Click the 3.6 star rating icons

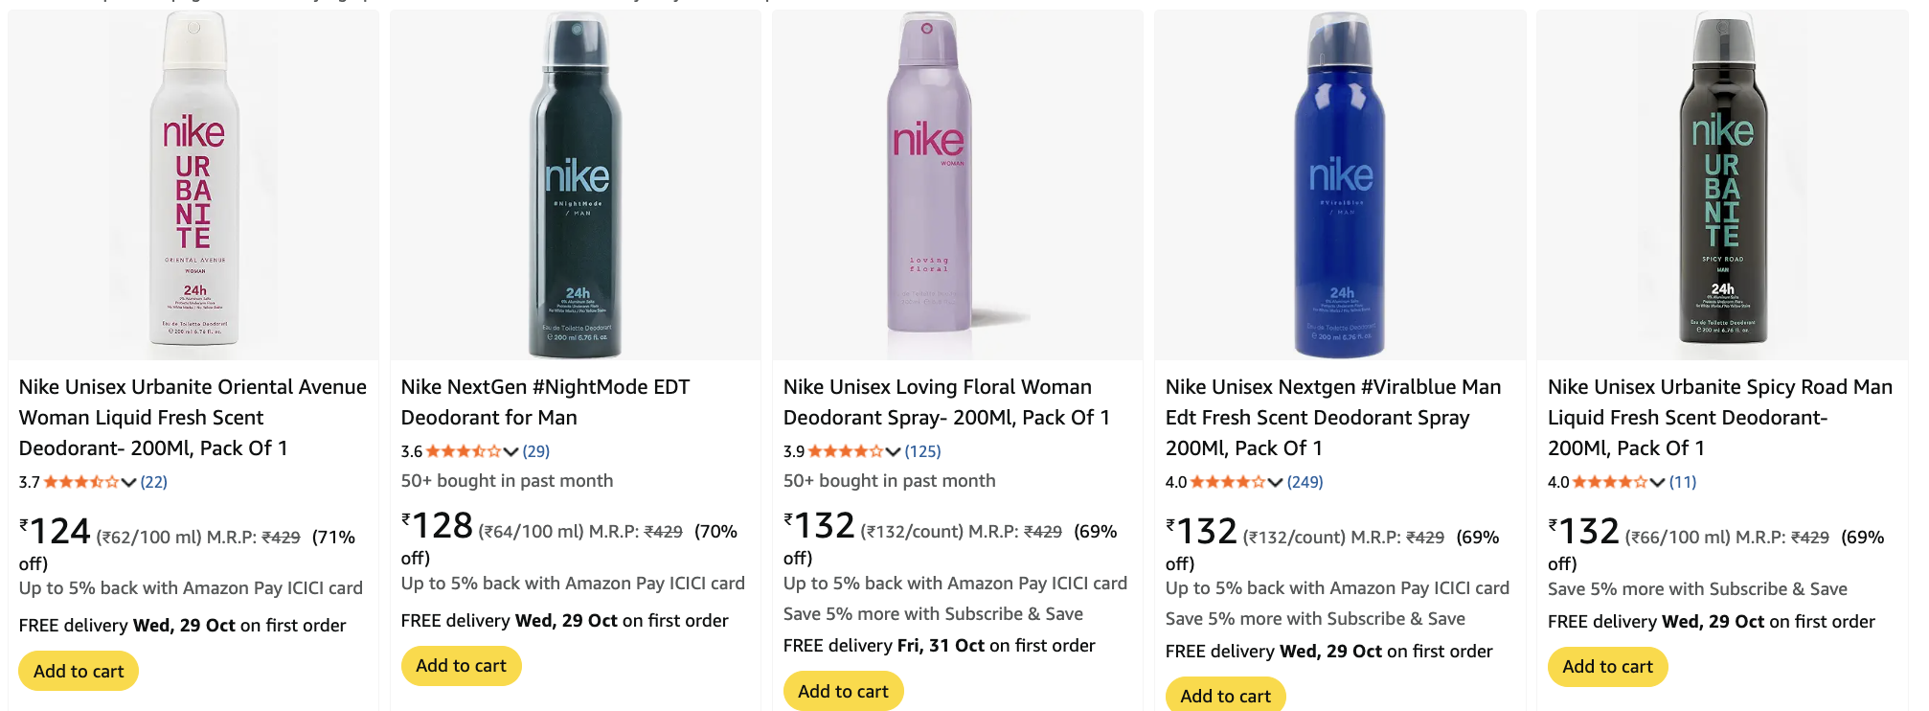[x=463, y=451]
